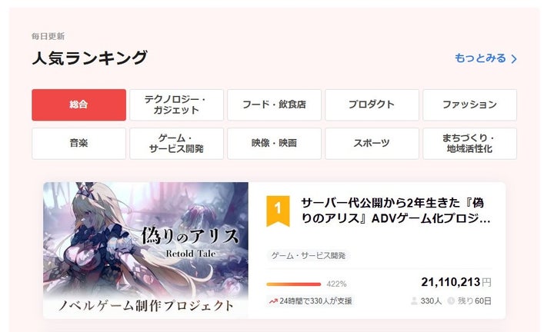Click the supporters person icon beside 330人
Image resolution: width=554 pixels, height=332 pixels.
[414, 301]
